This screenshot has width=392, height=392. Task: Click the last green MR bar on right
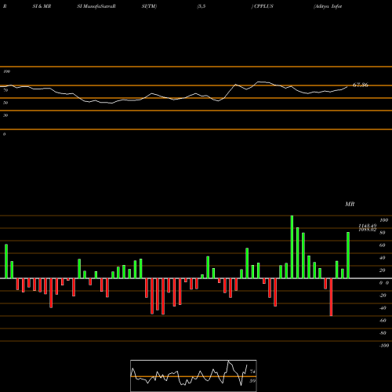click(348, 256)
